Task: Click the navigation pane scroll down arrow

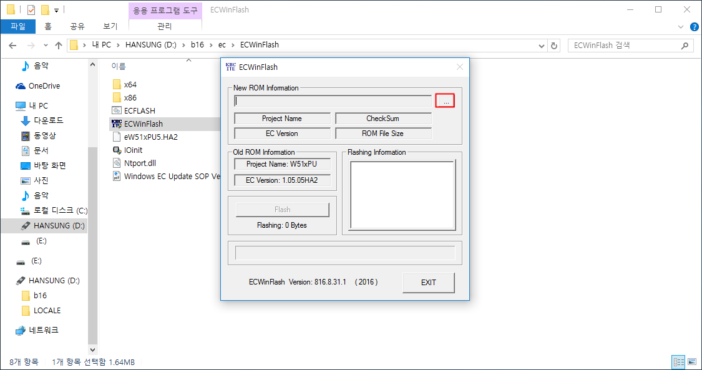Action: 93,350
